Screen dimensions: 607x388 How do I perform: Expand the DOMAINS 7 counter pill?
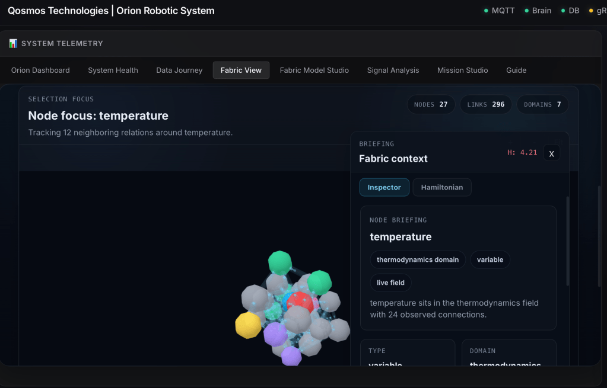click(542, 104)
